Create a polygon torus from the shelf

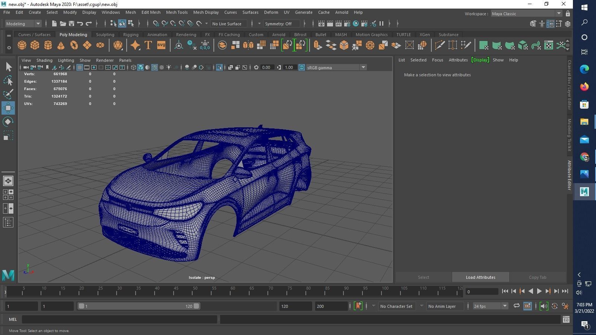click(x=74, y=45)
